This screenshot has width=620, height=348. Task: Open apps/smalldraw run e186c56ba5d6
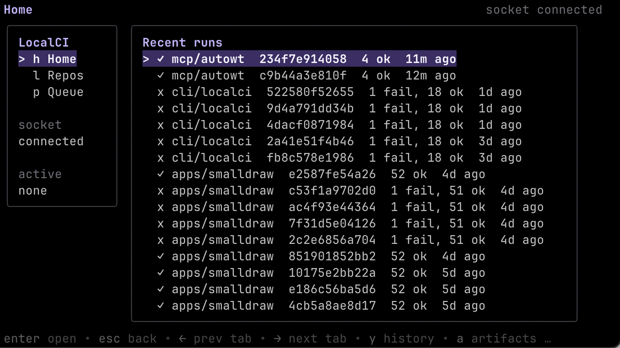[321, 290]
